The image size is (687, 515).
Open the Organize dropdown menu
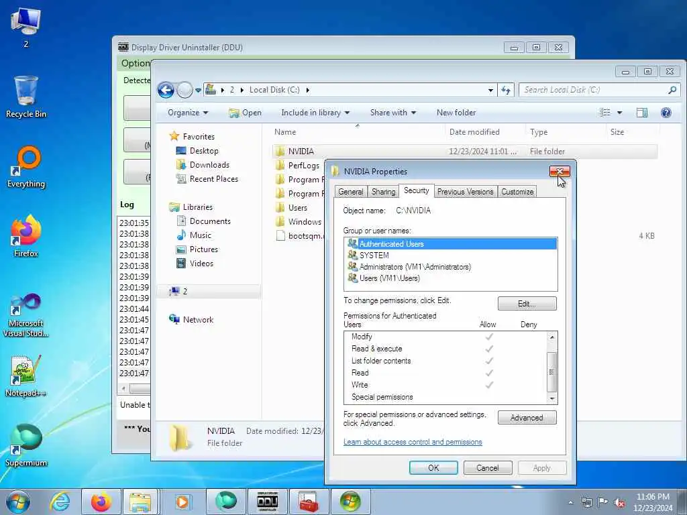[188, 113]
